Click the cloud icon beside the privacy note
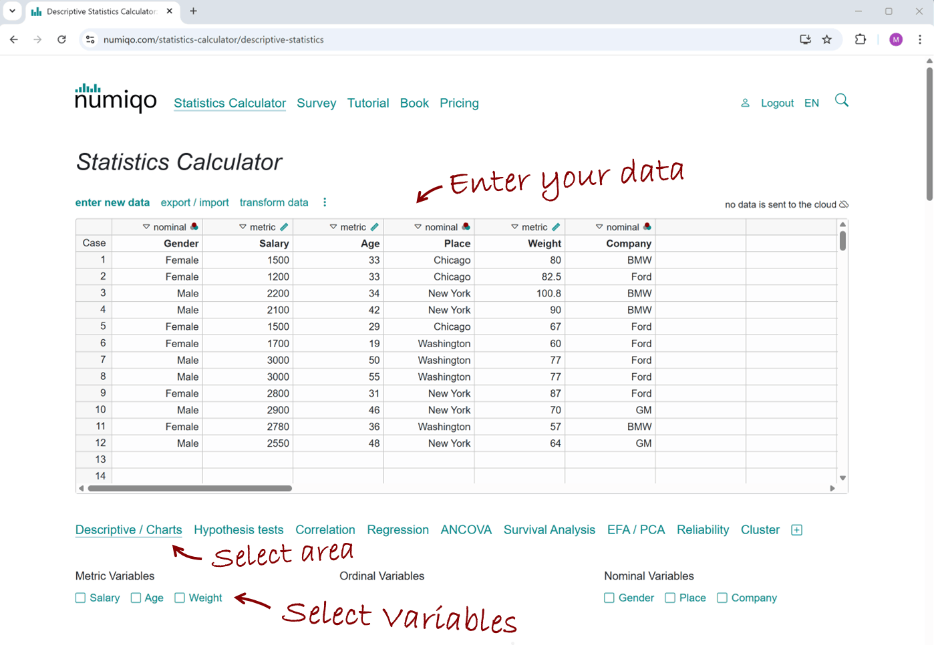This screenshot has height=645, width=934. pos(844,204)
